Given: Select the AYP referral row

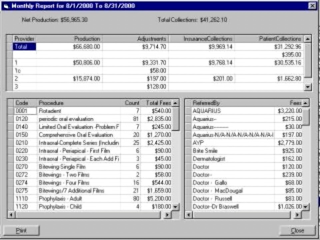Looking at the screenshot, I should coord(247,143).
